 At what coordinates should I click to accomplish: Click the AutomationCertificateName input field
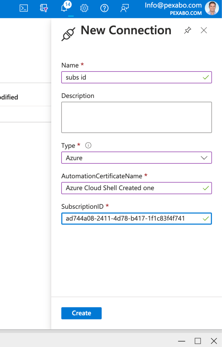pos(136,188)
